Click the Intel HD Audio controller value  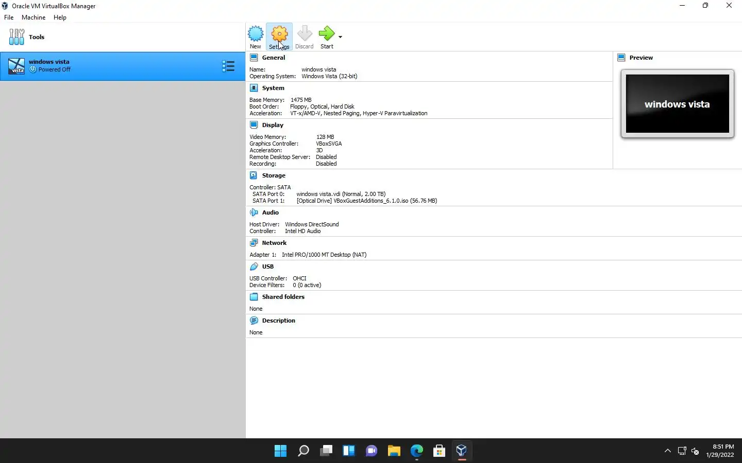click(303, 231)
